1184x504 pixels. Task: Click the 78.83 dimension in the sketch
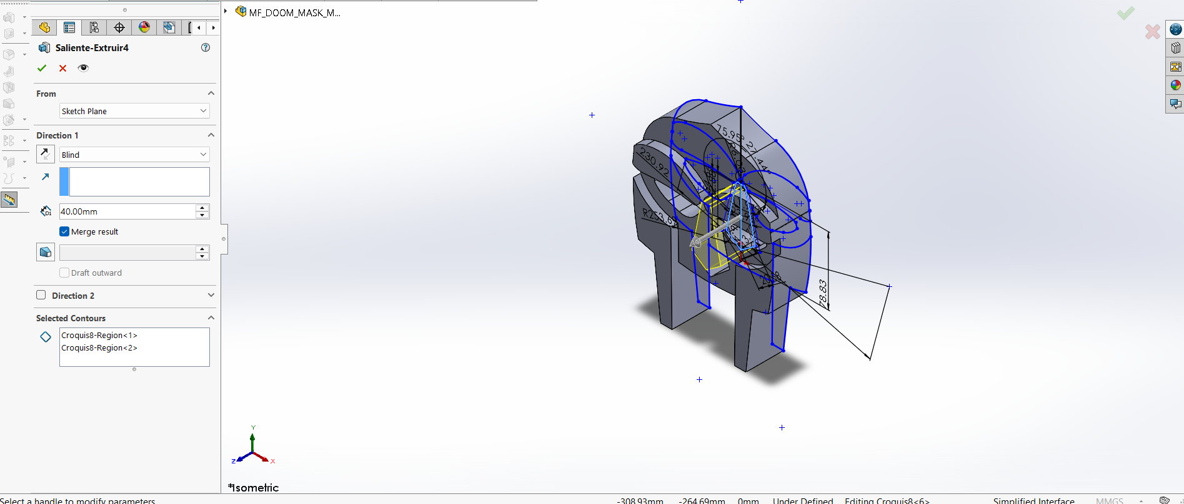pos(823,294)
